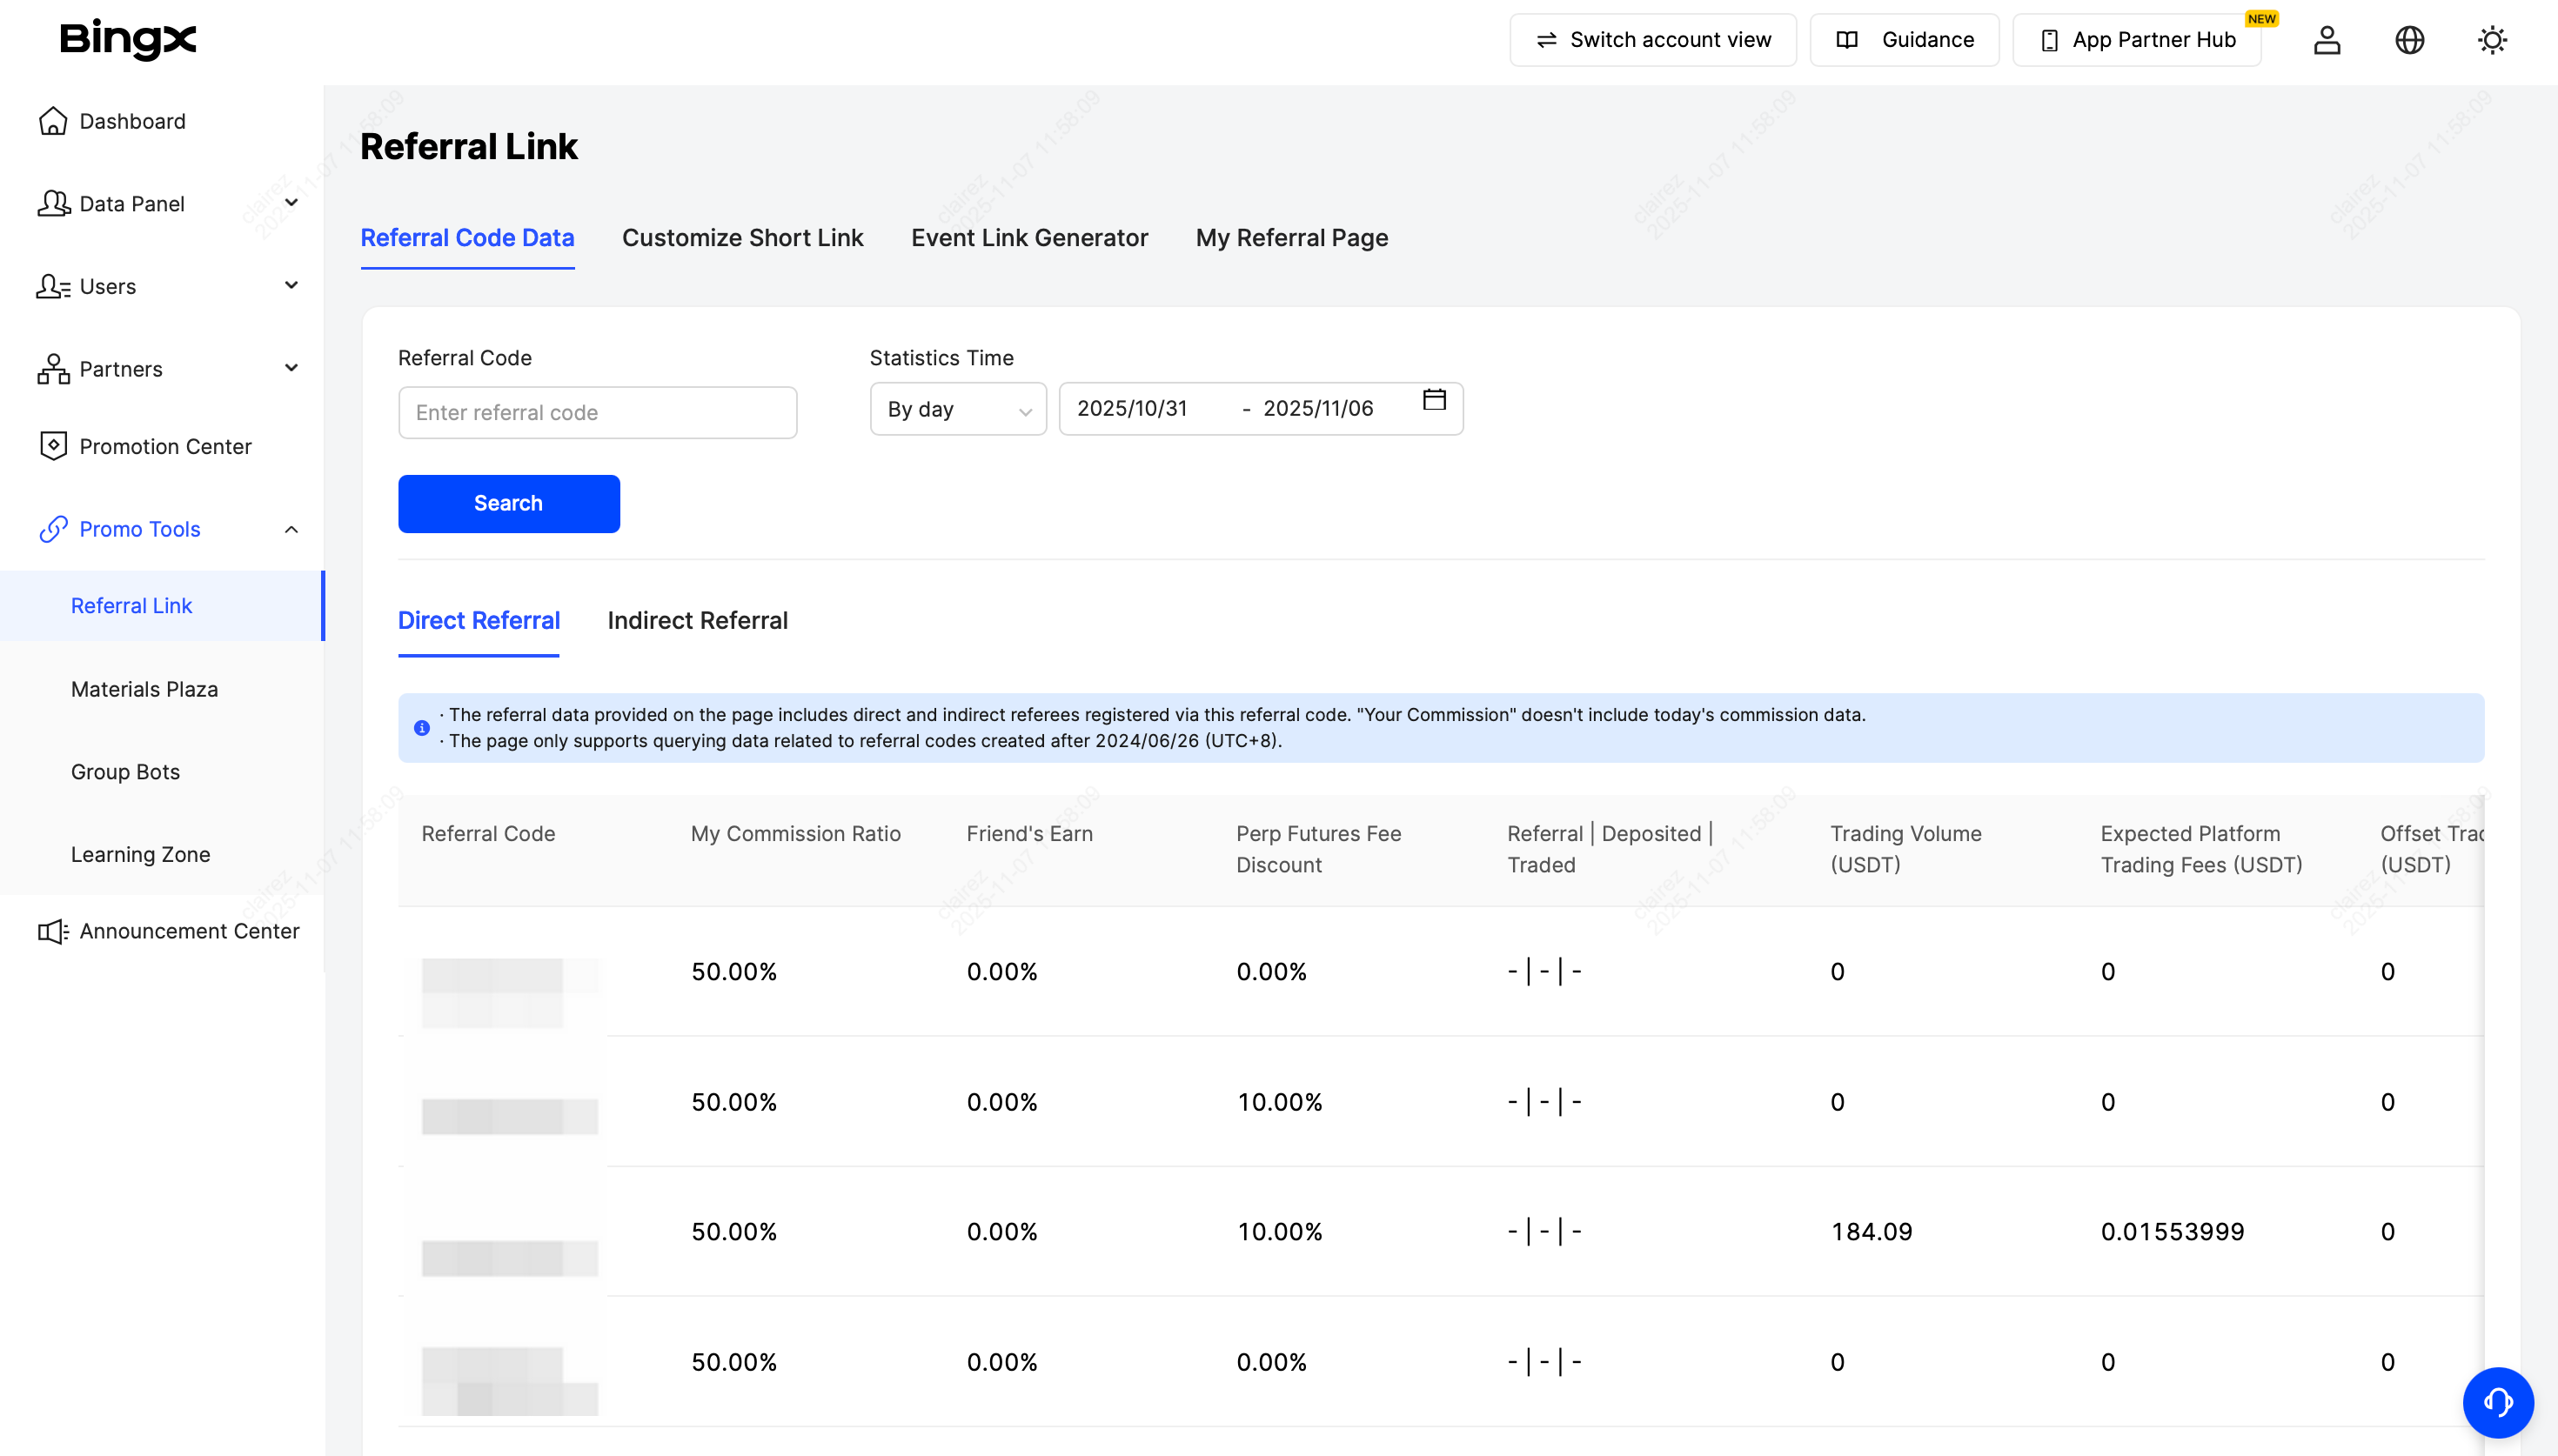2558x1456 pixels.
Task: Open the language globe icon
Action: pyautogui.click(x=2409, y=40)
